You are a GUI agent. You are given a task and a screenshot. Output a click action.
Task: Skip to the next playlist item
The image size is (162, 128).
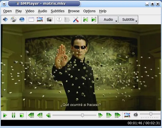pos(94,19)
